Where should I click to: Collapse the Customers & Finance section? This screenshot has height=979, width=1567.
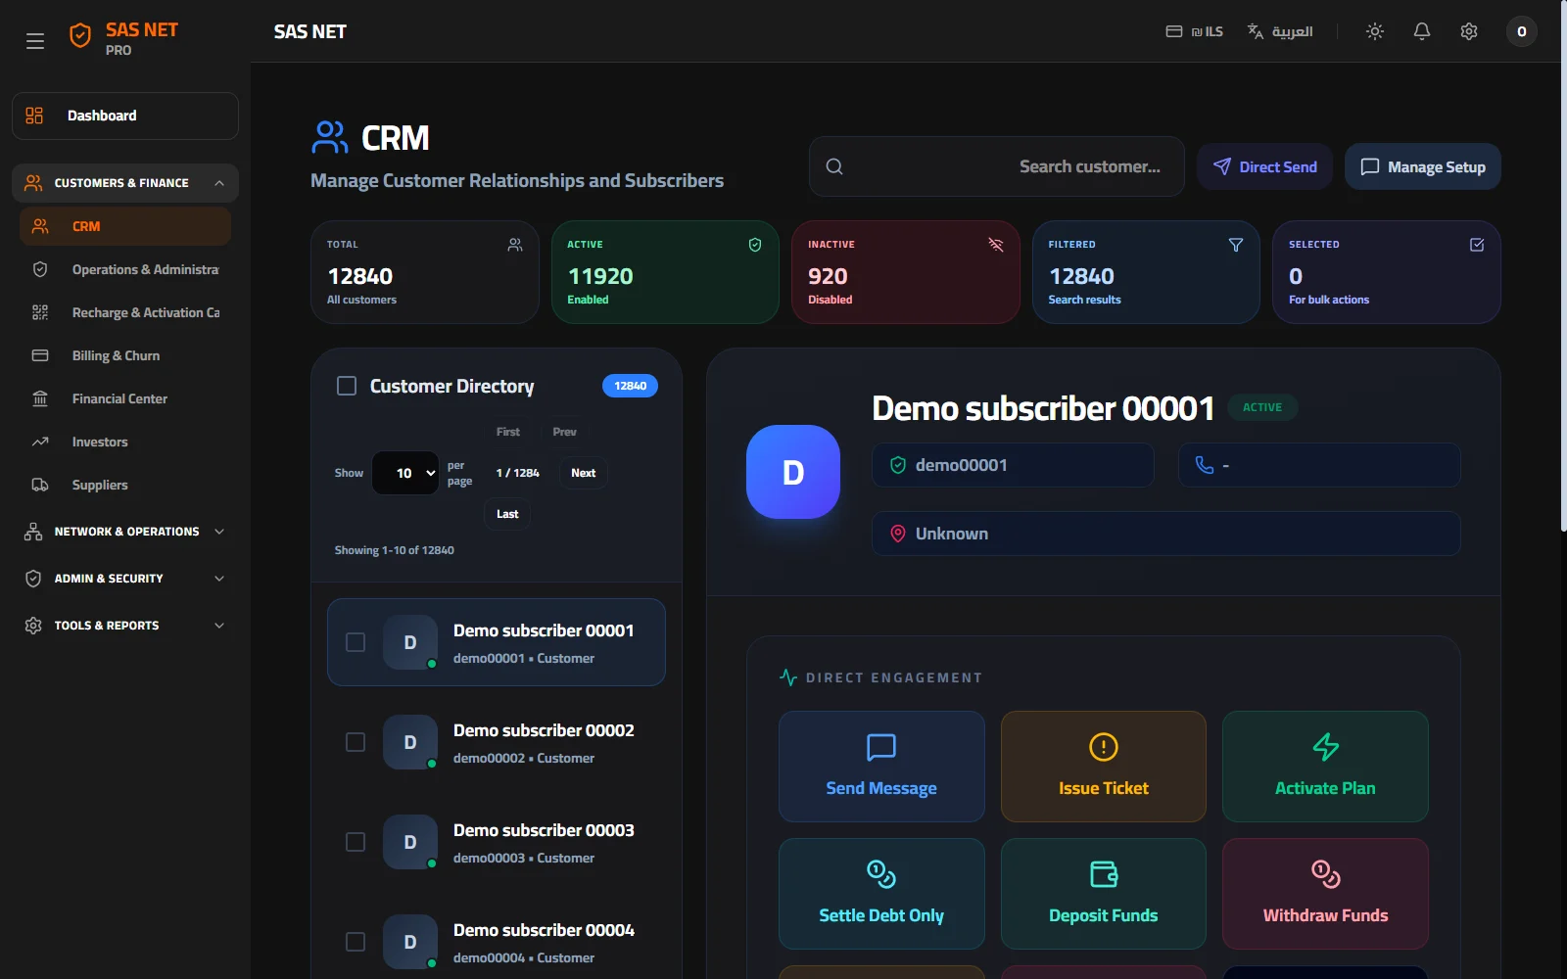click(x=125, y=183)
